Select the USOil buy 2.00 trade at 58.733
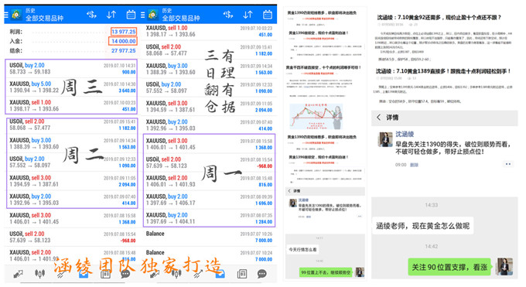The image size is (526, 287). point(72,69)
